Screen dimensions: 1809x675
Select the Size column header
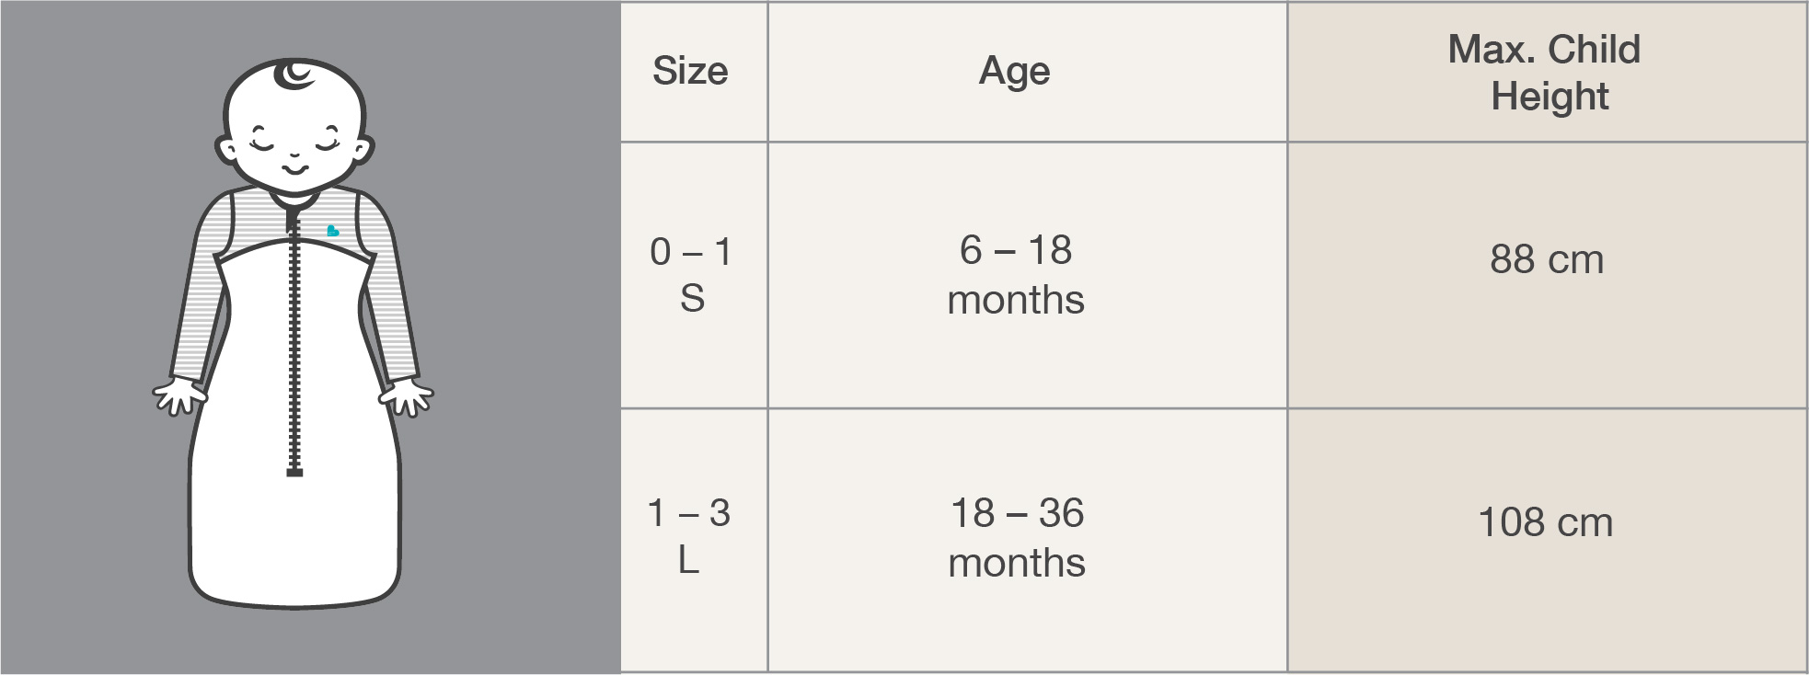tap(690, 72)
